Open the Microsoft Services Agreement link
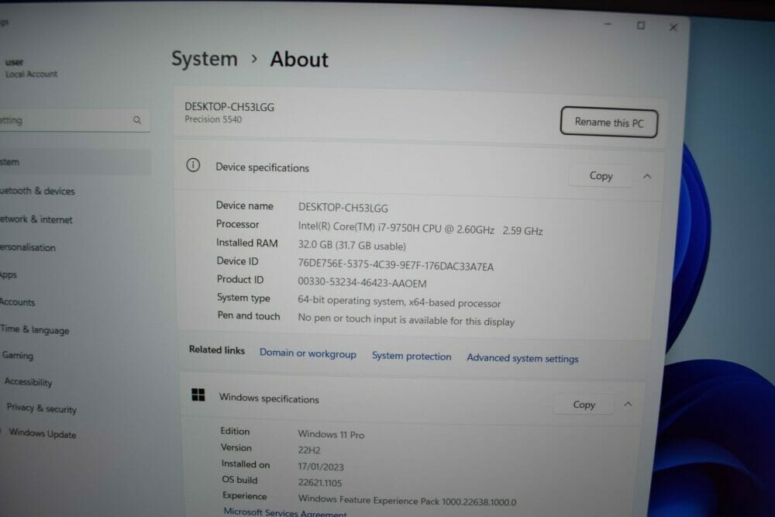The image size is (775, 517). tap(285, 512)
